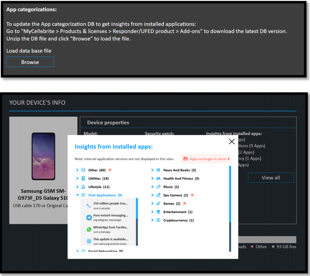Image resolution: width=310 pixels, height=276 pixels.
Task: Click the 93 GB free storage legend
Action: 284,246
